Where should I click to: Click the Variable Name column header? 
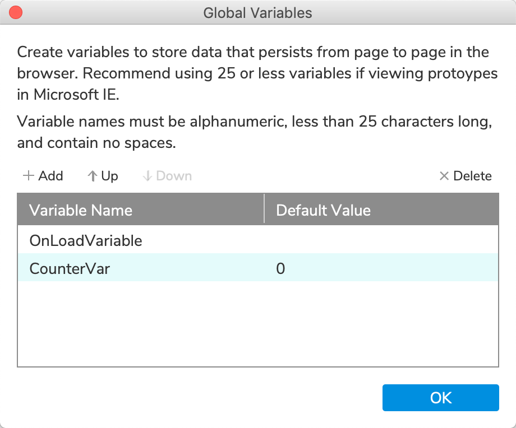click(x=81, y=210)
